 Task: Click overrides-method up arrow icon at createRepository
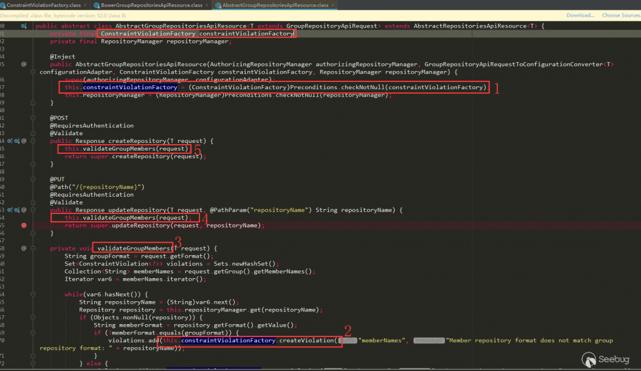[10, 141]
